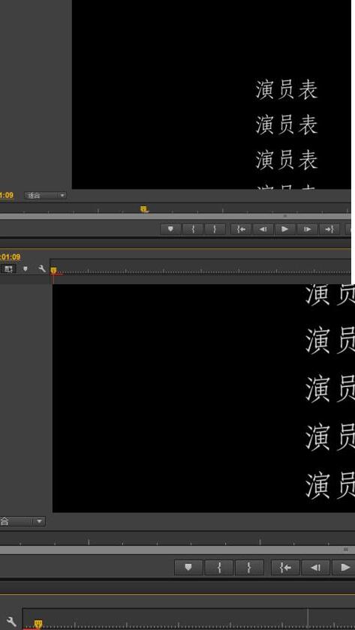Click Add Marker button in the first program monitor
This screenshot has width=355, height=630.
[x=170, y=229]
